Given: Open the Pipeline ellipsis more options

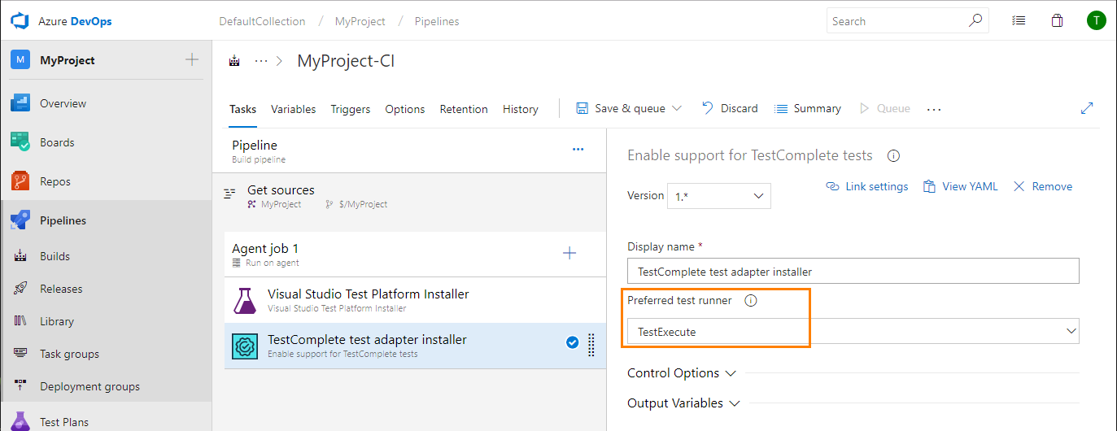Looking at the screenshot, I should point(578,150).
